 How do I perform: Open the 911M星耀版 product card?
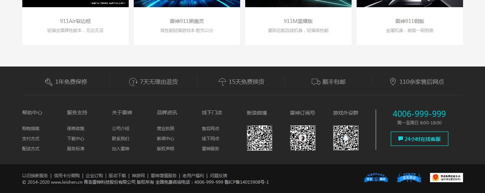[x=298, y=22]
